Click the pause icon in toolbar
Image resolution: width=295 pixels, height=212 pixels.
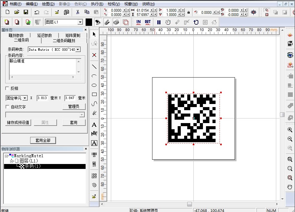[x=159, y=22]
